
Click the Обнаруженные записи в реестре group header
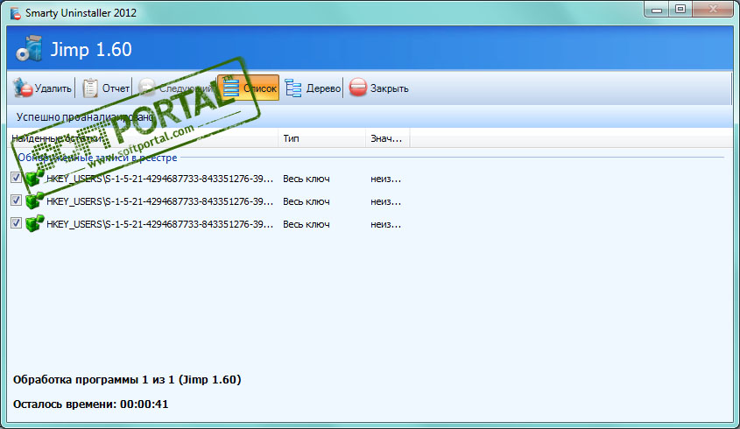click(x=98, y=158)
